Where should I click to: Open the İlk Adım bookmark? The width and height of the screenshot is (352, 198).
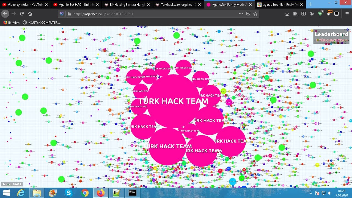pos(11,23)
